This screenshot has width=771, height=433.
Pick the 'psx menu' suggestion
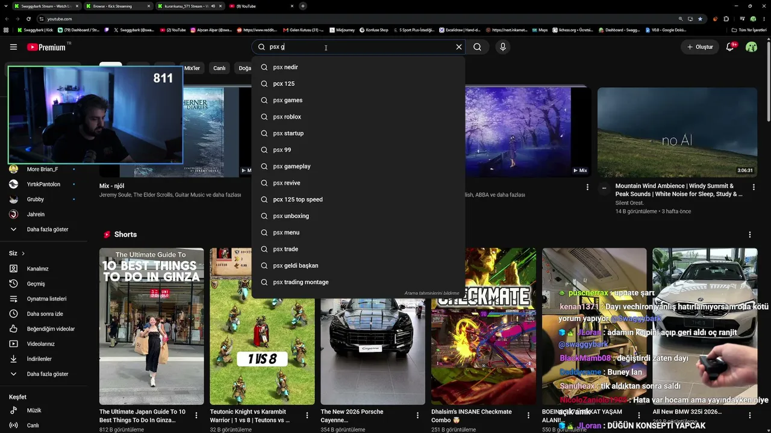click(x=358, y=233)
